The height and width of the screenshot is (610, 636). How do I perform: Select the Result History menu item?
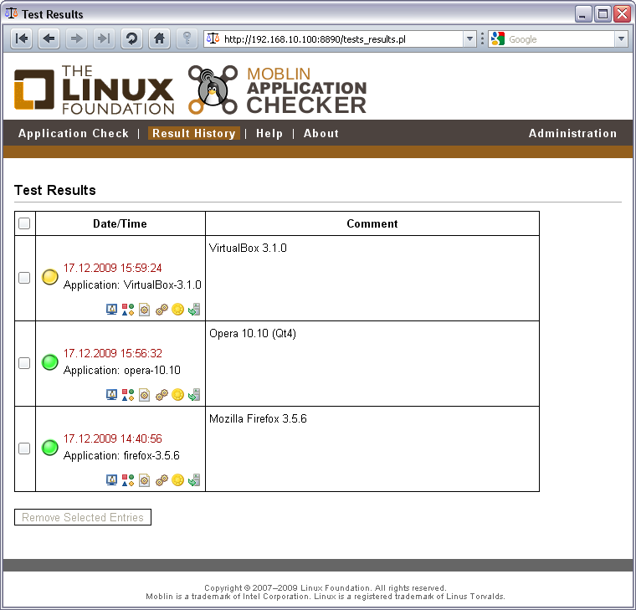click(194, 133)
